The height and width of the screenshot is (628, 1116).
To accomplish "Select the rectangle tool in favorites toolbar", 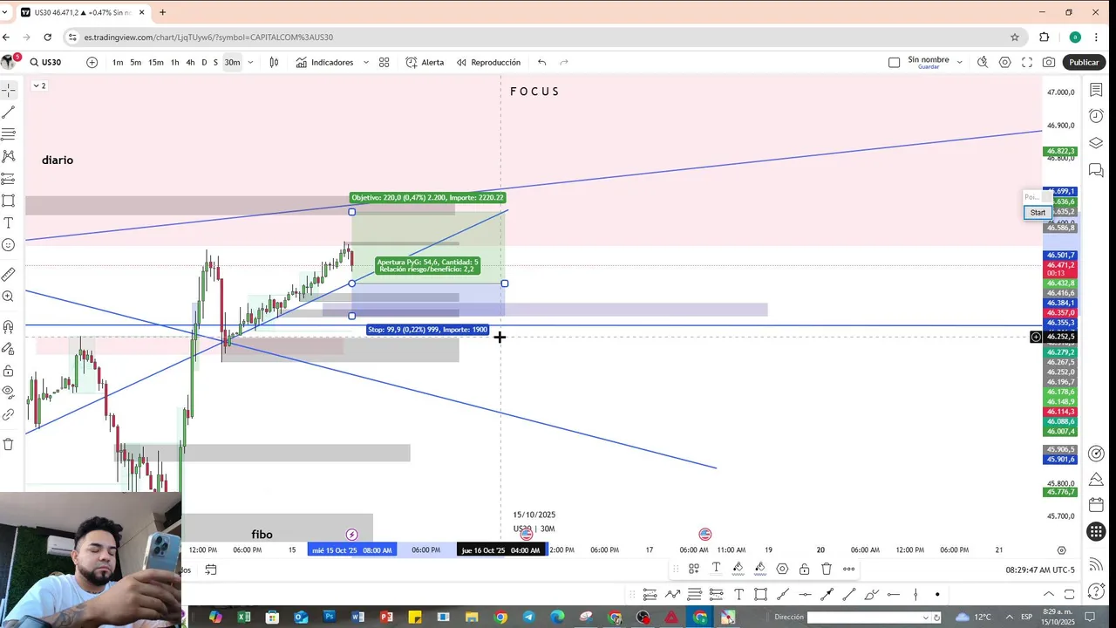I will [x=760, y=595].
